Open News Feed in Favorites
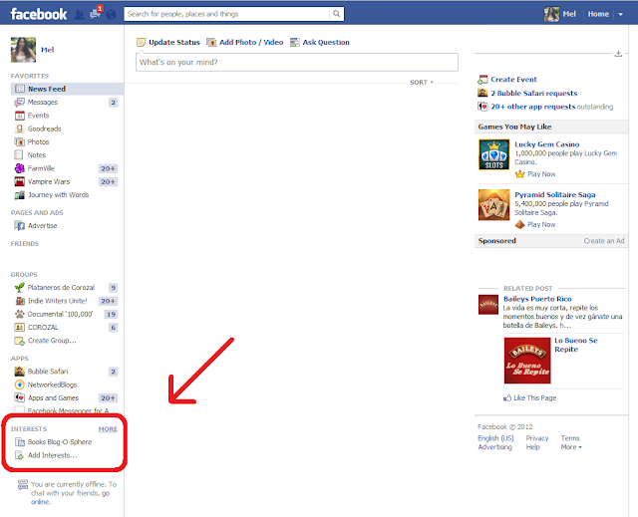638x517 pixels. point(67,89)
